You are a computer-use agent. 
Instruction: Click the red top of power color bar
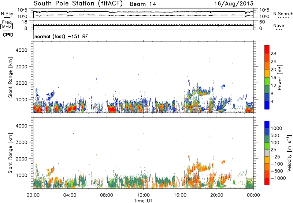(267, 49)
